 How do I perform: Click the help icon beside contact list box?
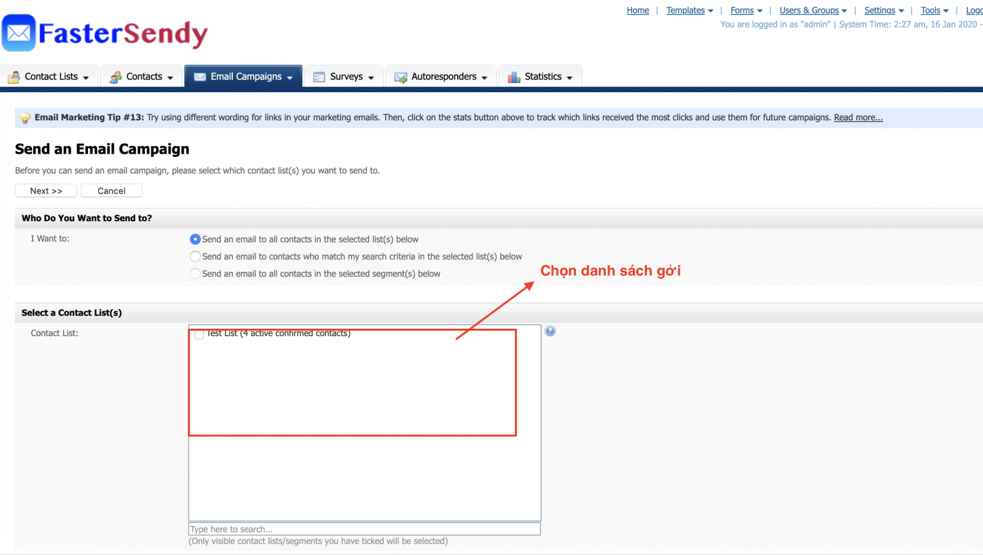click(550, 331)
